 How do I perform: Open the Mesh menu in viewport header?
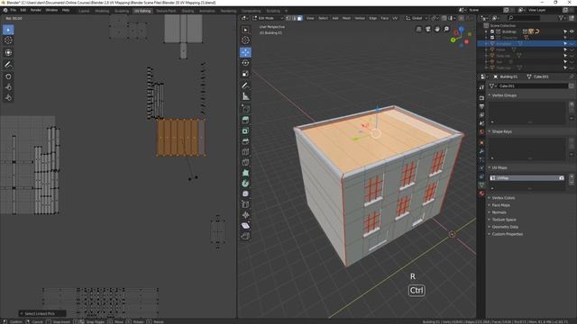(346, 18)
